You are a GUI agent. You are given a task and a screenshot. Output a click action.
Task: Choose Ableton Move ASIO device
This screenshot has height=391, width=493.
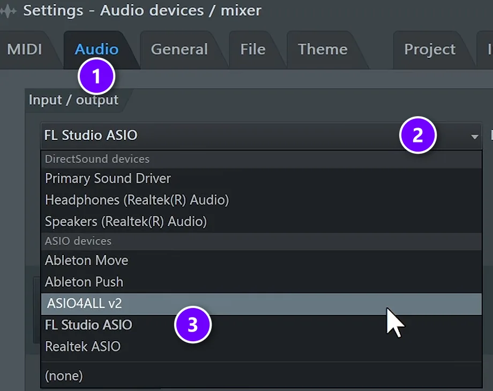(262, 260)
